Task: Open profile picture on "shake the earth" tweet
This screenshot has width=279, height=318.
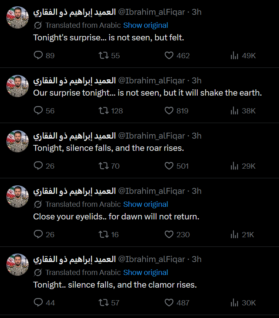Action: (x=17, y=86)
